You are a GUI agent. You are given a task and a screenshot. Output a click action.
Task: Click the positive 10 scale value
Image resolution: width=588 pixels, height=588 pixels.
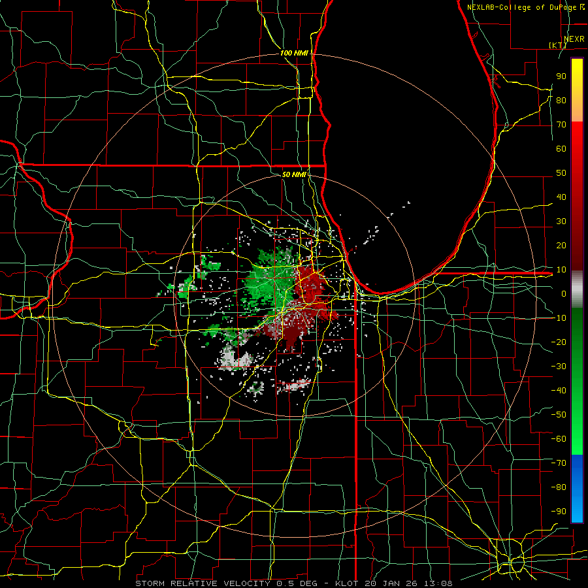coord(561,270)
